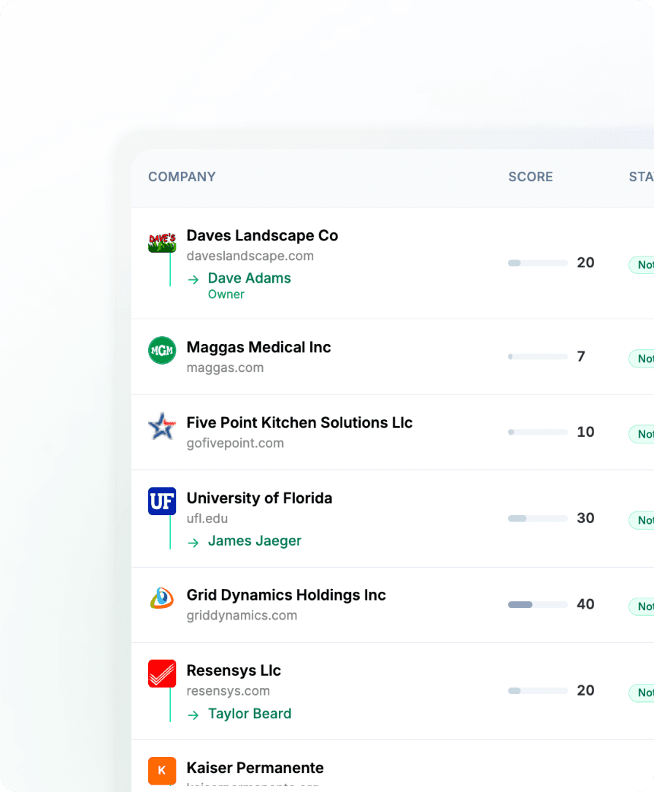Click the Daves Landscape Co logo
Viewport: 654px width, 792px height.
pyautogui.click(x=162, y=243)
